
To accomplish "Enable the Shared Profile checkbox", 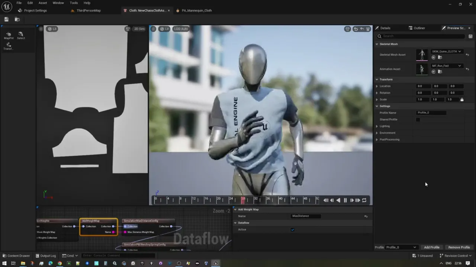I will (x=418, y=119).
